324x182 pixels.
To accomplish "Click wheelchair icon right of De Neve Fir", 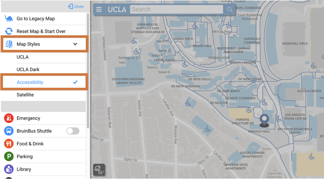I will click(x=264, y=102).
